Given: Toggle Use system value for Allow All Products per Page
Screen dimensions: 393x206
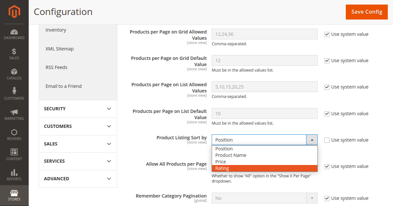Looking at the screenshot, I should click(327, 166).
